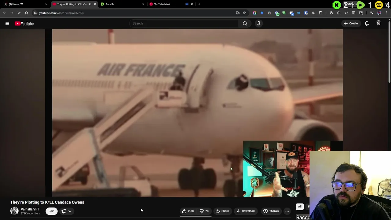
Task: Select the All filter chip
Action: click(300, 207)
